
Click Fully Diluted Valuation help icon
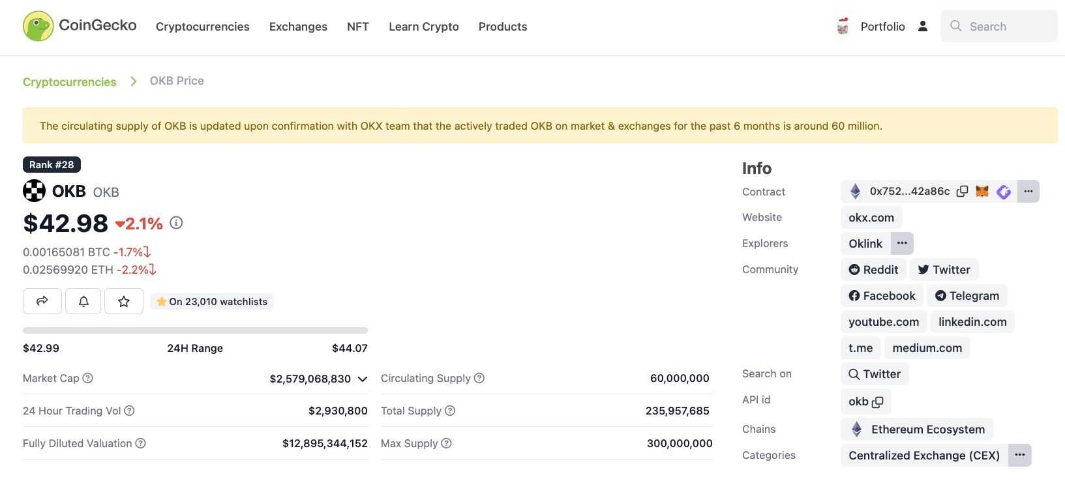[x=140, y=443]
